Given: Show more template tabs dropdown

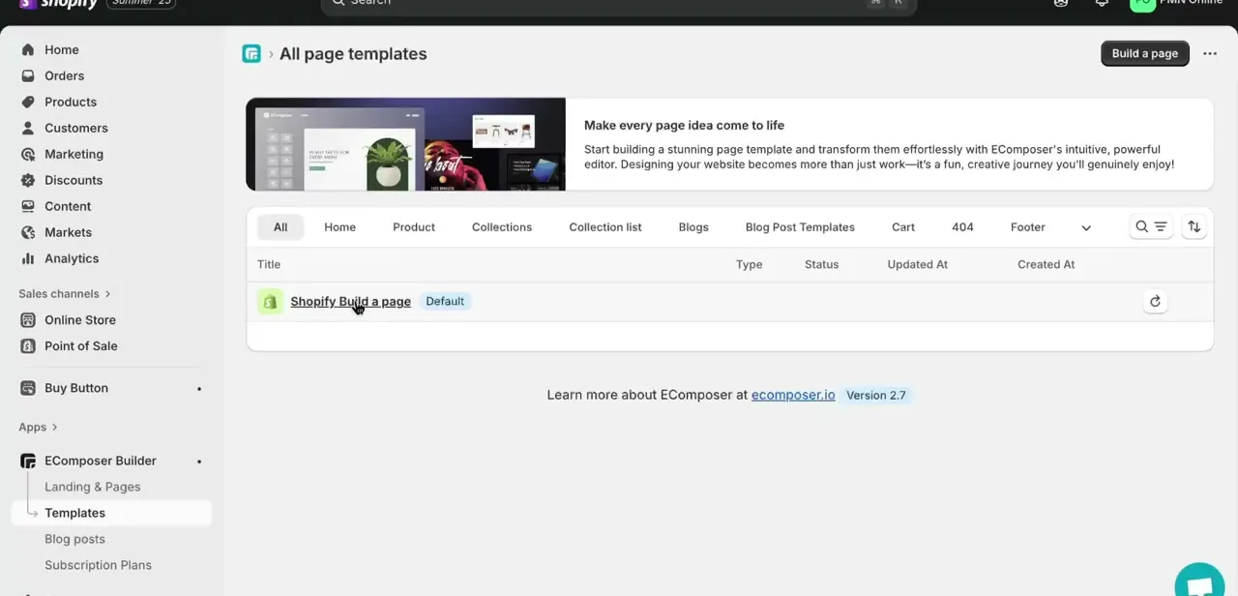Looking at the screenshot, I should [1086, 227].
